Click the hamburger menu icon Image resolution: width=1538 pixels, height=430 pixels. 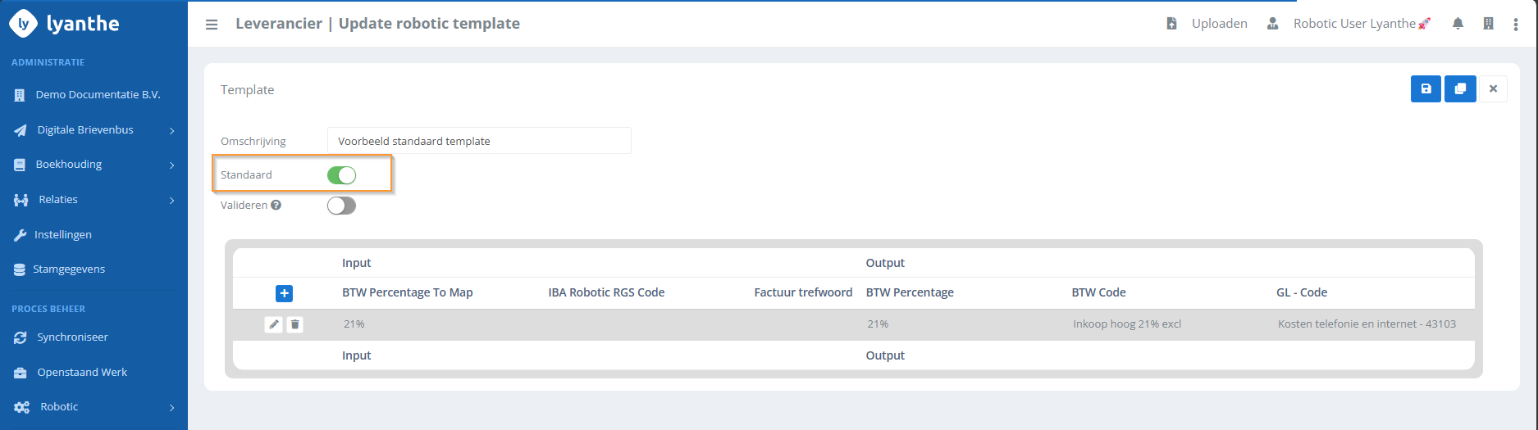[212, 25]
